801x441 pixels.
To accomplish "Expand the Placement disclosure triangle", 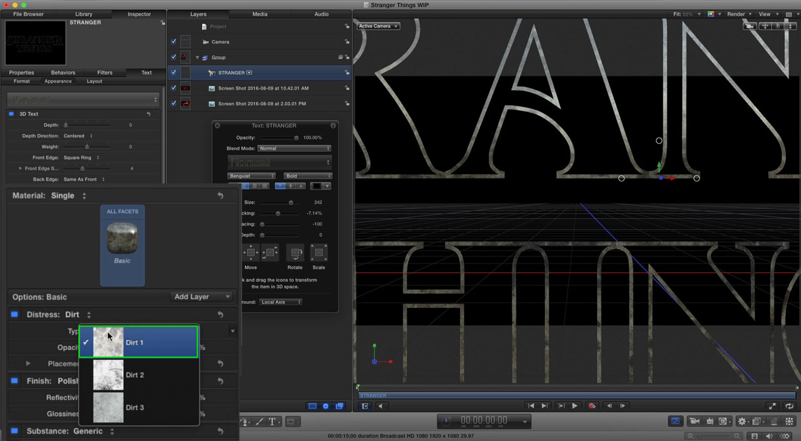I will tap(28, 363).
